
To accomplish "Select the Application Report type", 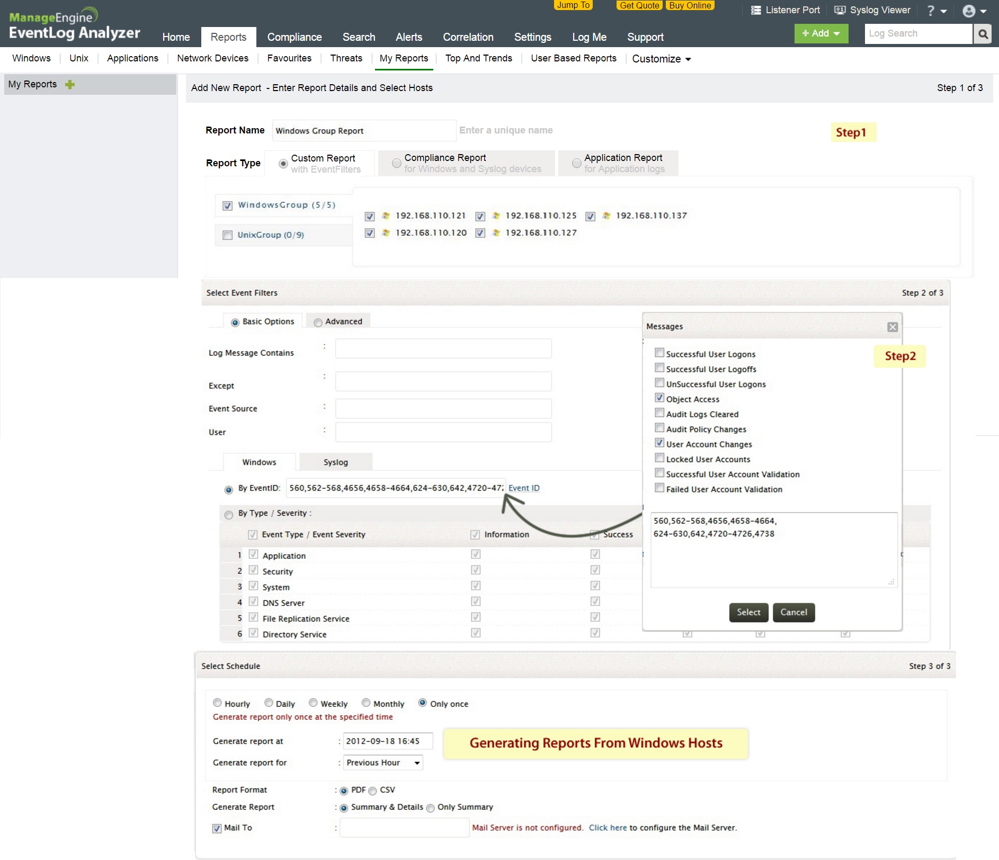I will (576, 163).
